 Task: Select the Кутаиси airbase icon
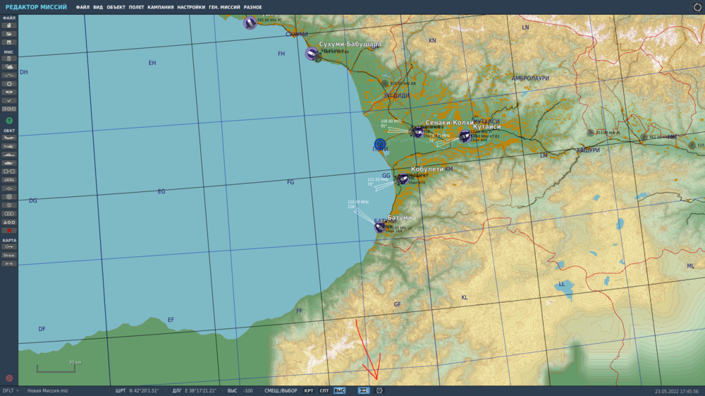pos(465,136)
